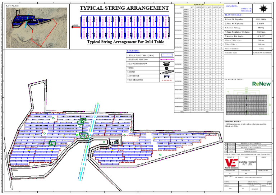The height and width of the screenshot is (195, 276).
Task: Click "2.Plant AC Capacity" row label
Action: [234, 24]
